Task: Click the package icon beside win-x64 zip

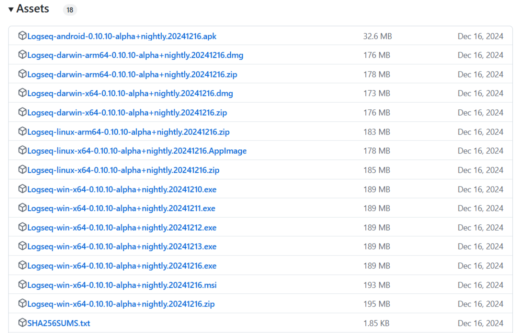Action: [22, 303]
